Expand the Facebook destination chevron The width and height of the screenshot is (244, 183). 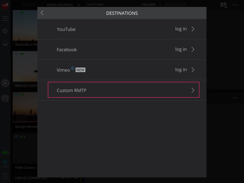coord(193,49)
